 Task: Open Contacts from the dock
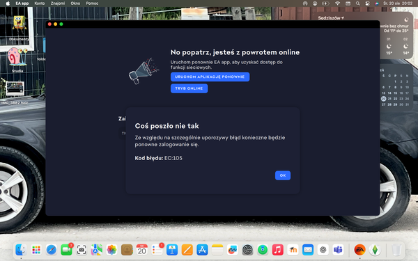click(127, 250)
